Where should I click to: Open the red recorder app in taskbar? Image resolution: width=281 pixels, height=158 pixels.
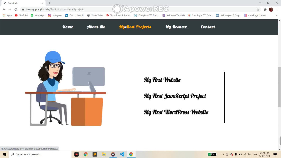77,154
